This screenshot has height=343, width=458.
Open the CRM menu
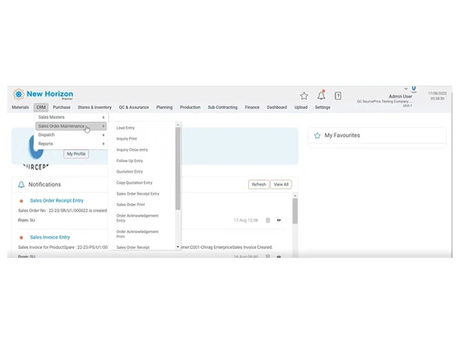tap(41, 107)
